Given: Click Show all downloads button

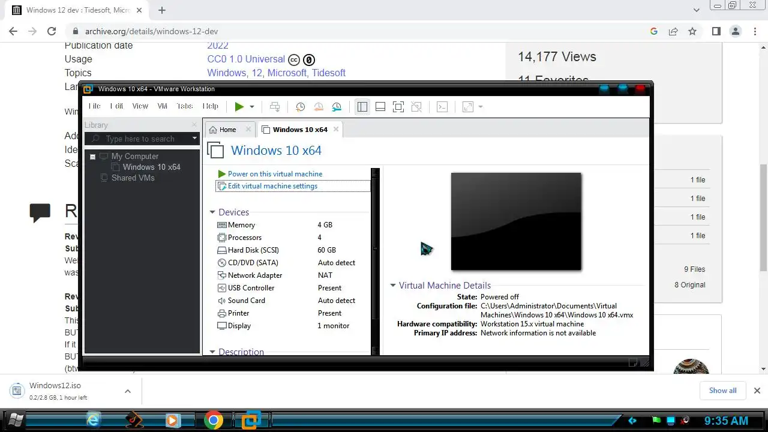Looking at the screenshot, I should pos(722,391).
